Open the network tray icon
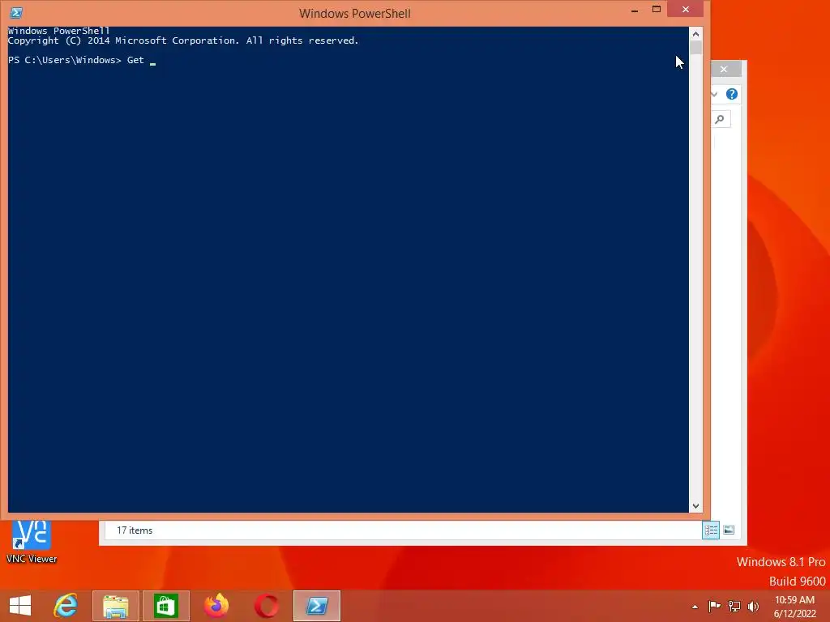Image resolution: width=830 pixels, height=622 pixels. [734, 606]
